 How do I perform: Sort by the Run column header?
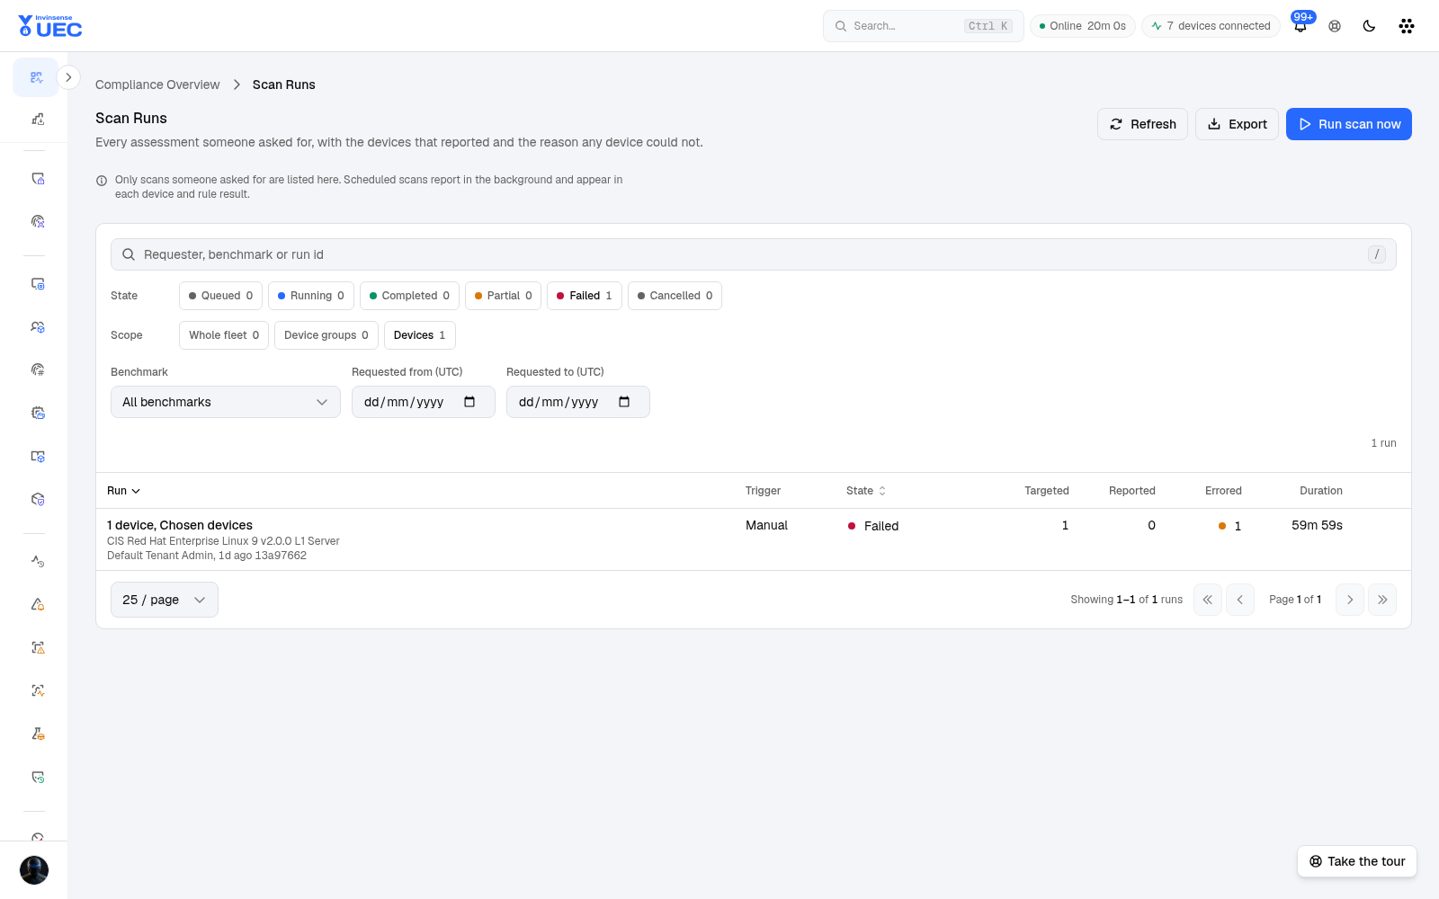pyautogui.click(x=123, y=491)
